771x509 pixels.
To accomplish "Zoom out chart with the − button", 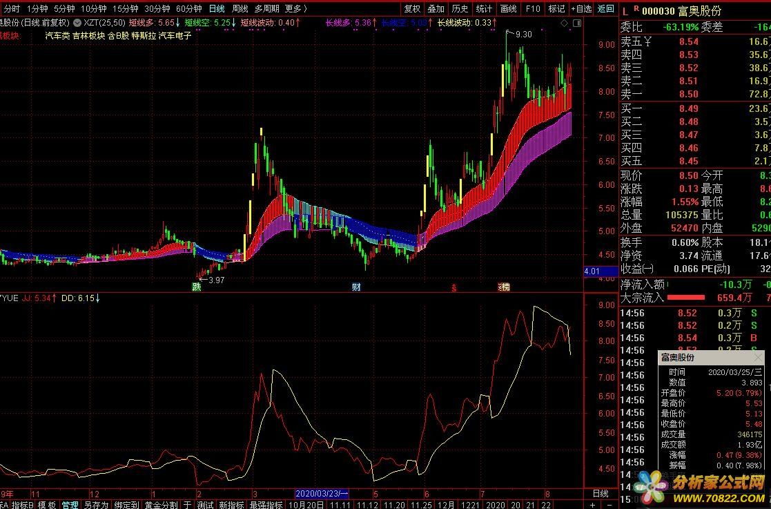I will pos(609,505).
